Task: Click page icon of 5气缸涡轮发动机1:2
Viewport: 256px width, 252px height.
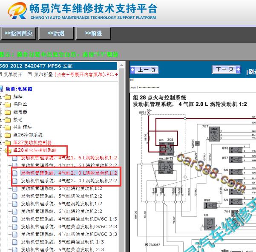Action: [15, 189]
